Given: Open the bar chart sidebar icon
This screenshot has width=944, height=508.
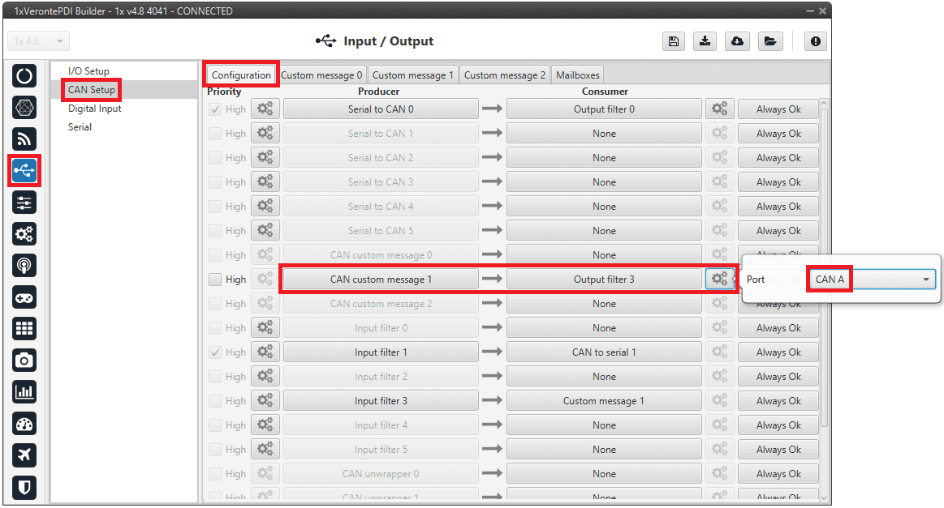Looking at the screenshot, I should 24,392.
